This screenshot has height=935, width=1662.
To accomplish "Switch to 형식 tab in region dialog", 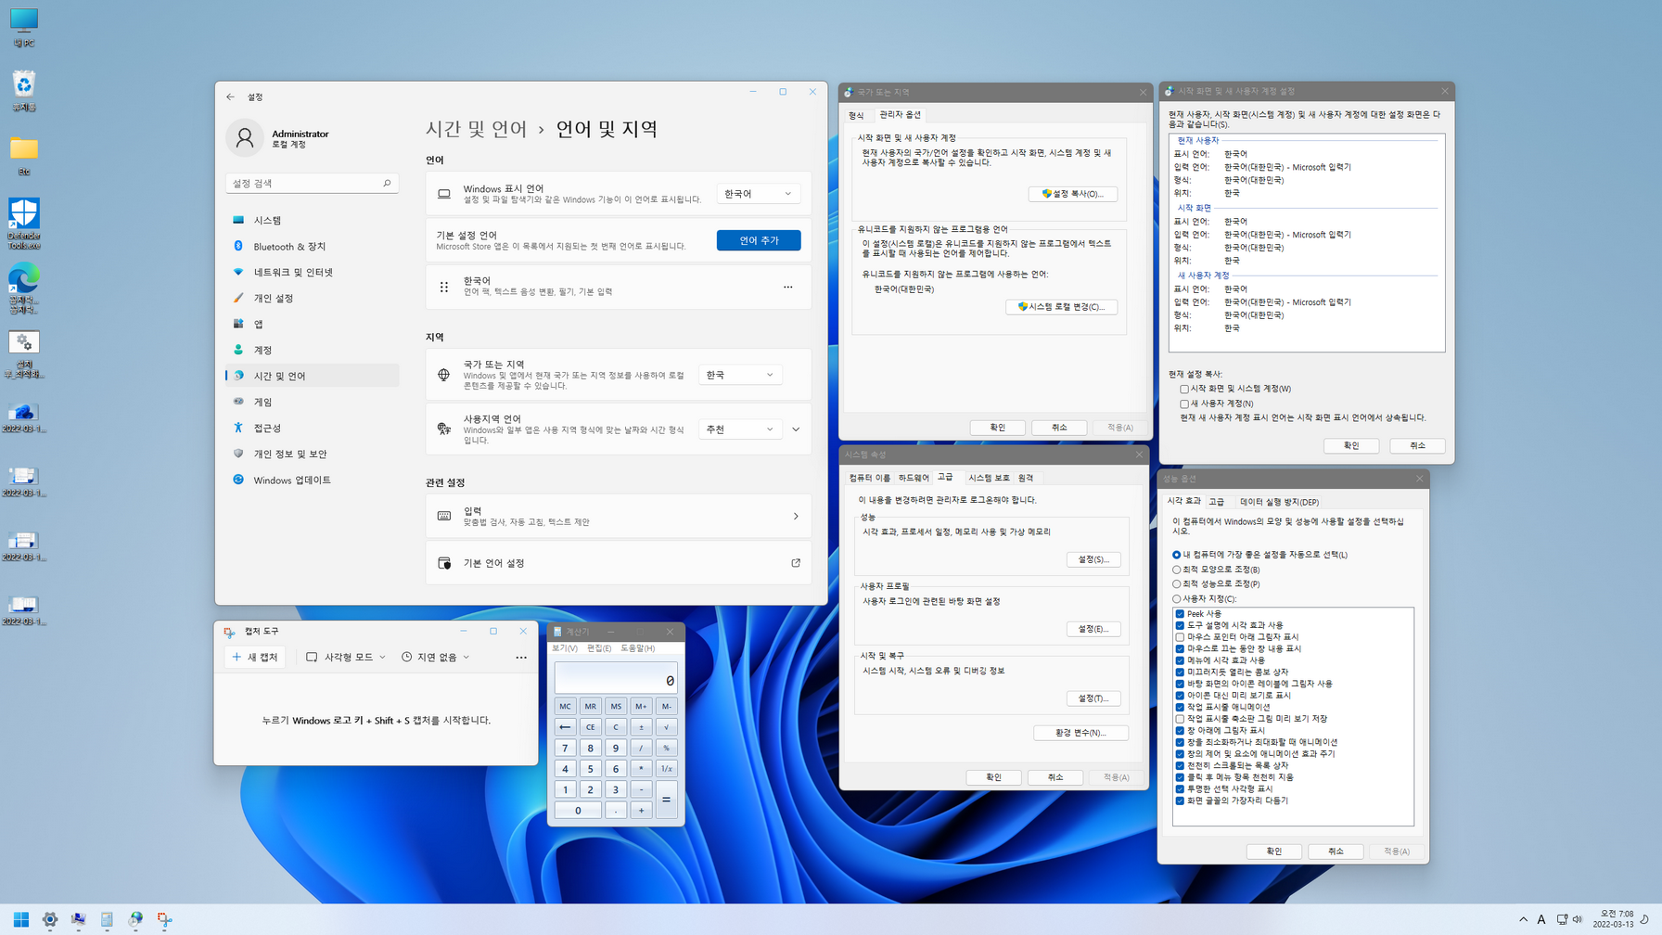I will point(856,116).
